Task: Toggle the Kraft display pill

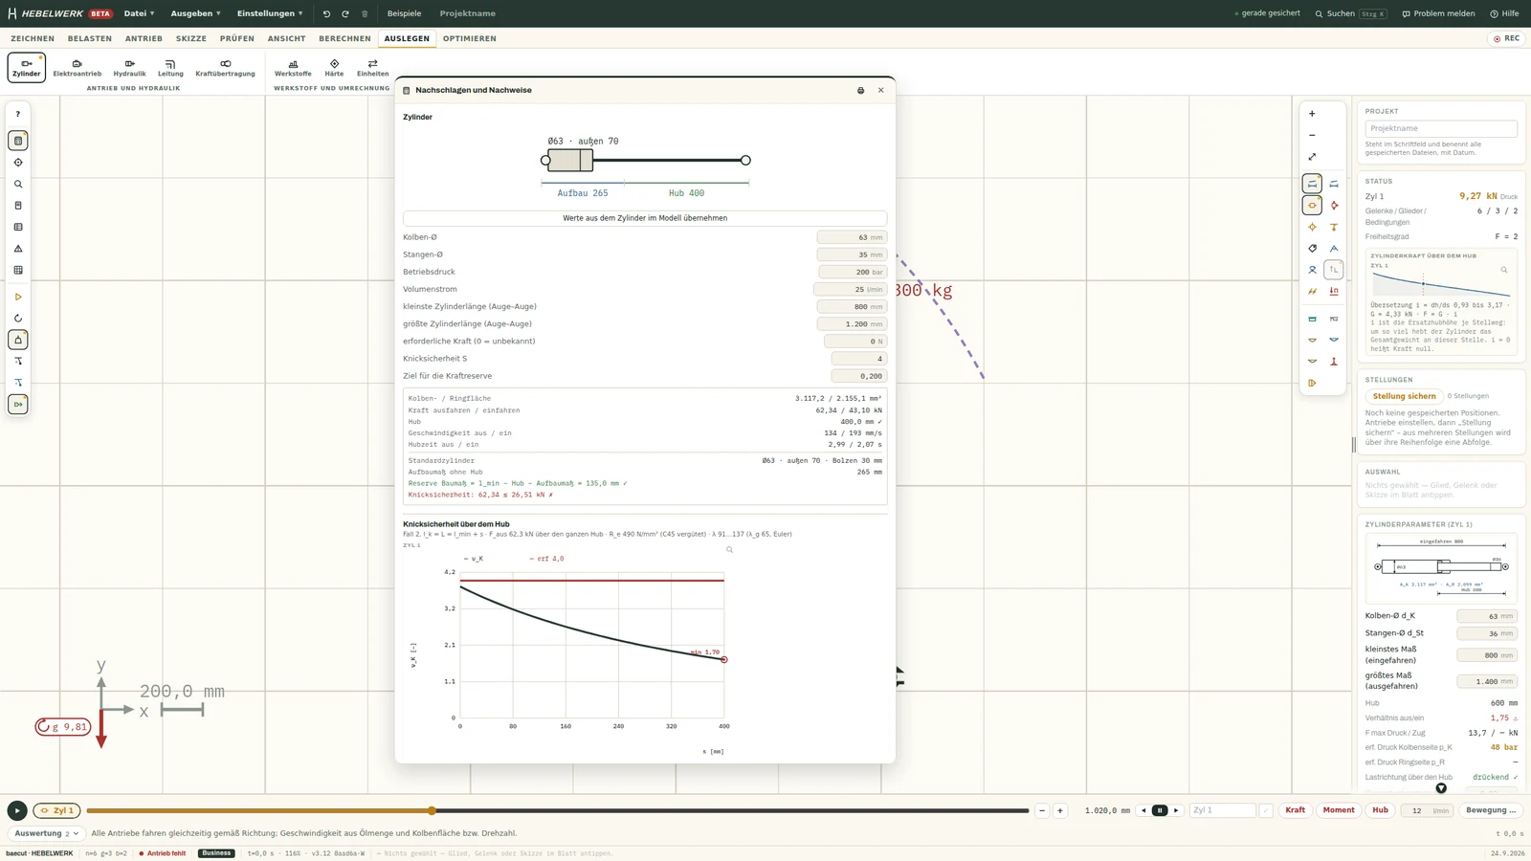Action: tap(1295, 810)
